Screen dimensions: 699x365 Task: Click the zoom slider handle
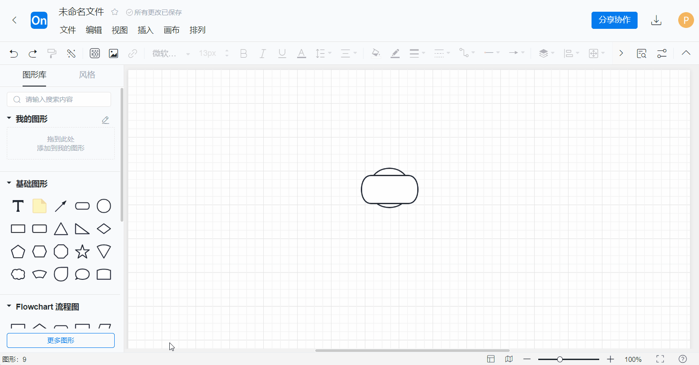(x=560, y=359)
